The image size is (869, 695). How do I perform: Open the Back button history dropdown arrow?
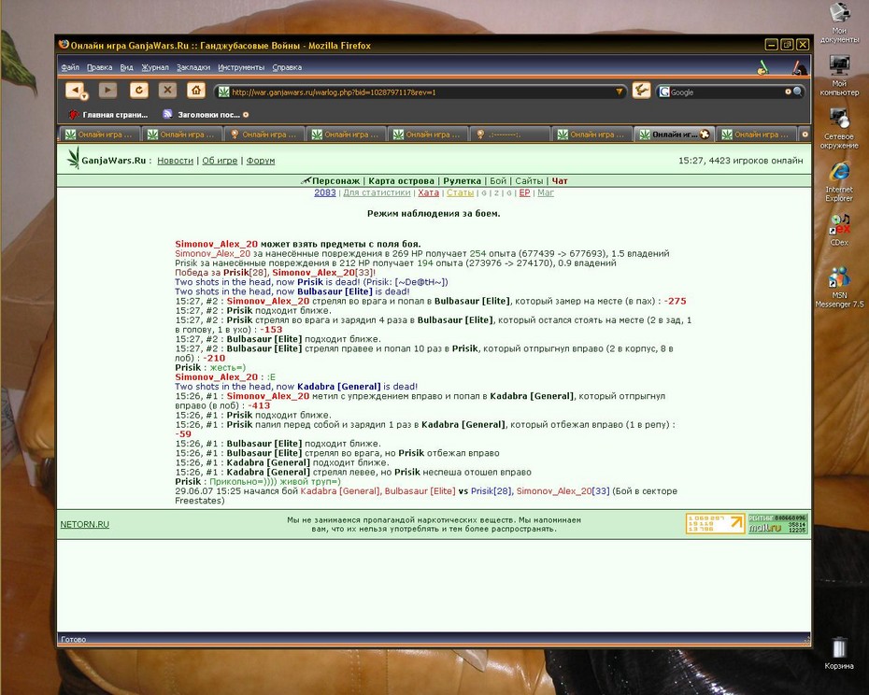tap(85, 97)
